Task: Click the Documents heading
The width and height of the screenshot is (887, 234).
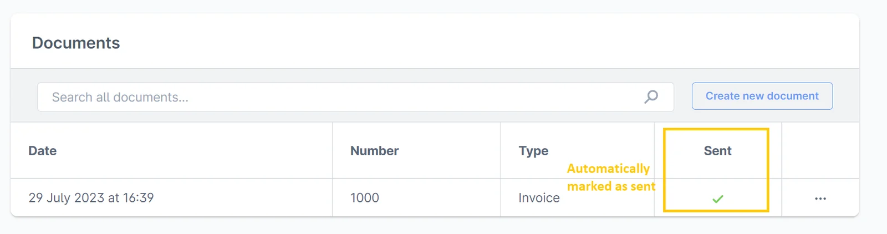Action: [x=76, y=43]
